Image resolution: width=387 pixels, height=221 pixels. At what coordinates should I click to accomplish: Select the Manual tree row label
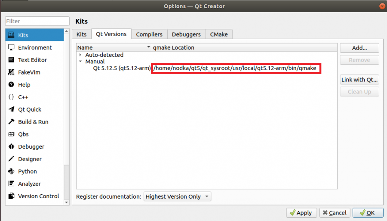(x=95, y=61)
